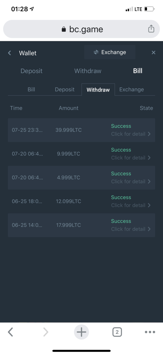Click for detail on 17.999LTC row
This screenshot has height=355, width=163.
click(131, 229)
